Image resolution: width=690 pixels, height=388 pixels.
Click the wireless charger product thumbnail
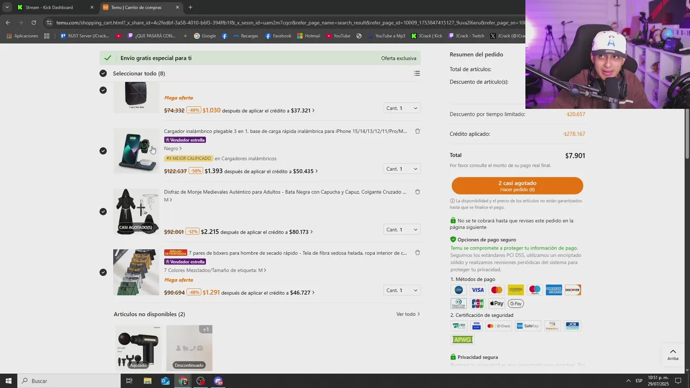pyautogui.click(x=136, y=151)
